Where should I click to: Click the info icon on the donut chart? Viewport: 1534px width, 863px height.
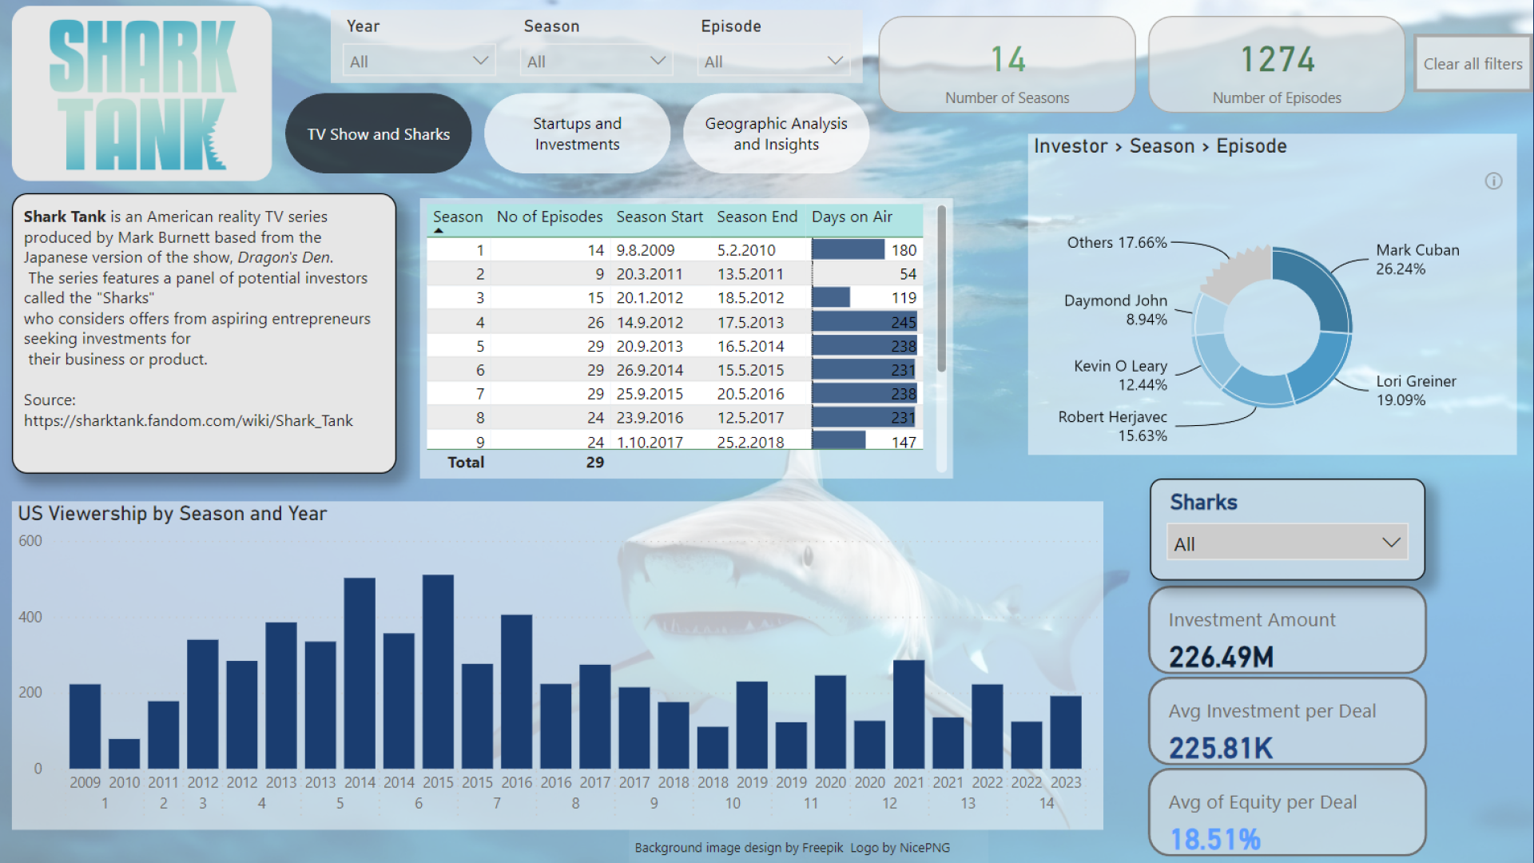[1493, 181]
